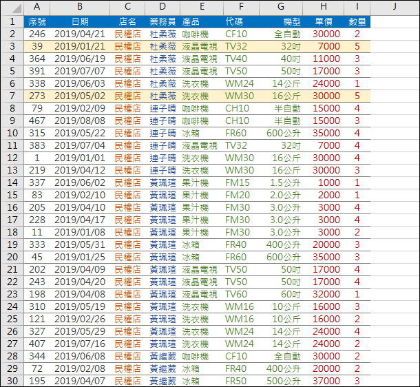Select column F header
The height and width of the screenshot is (387, 420).
(x=242, y=7)
